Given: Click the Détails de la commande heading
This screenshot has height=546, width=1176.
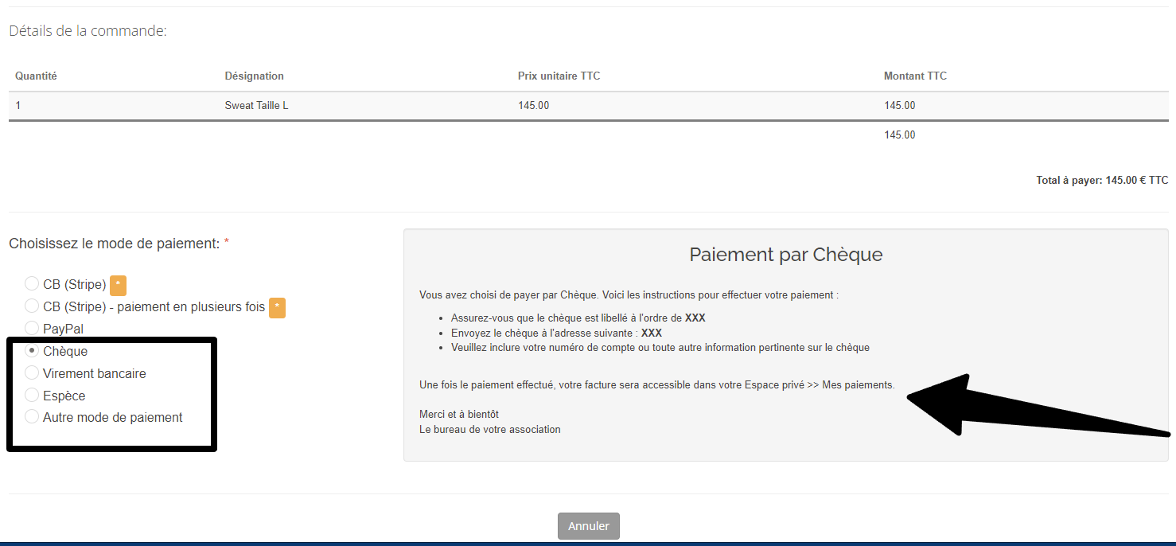Looking at the screenshot, I should click(88, 32).
